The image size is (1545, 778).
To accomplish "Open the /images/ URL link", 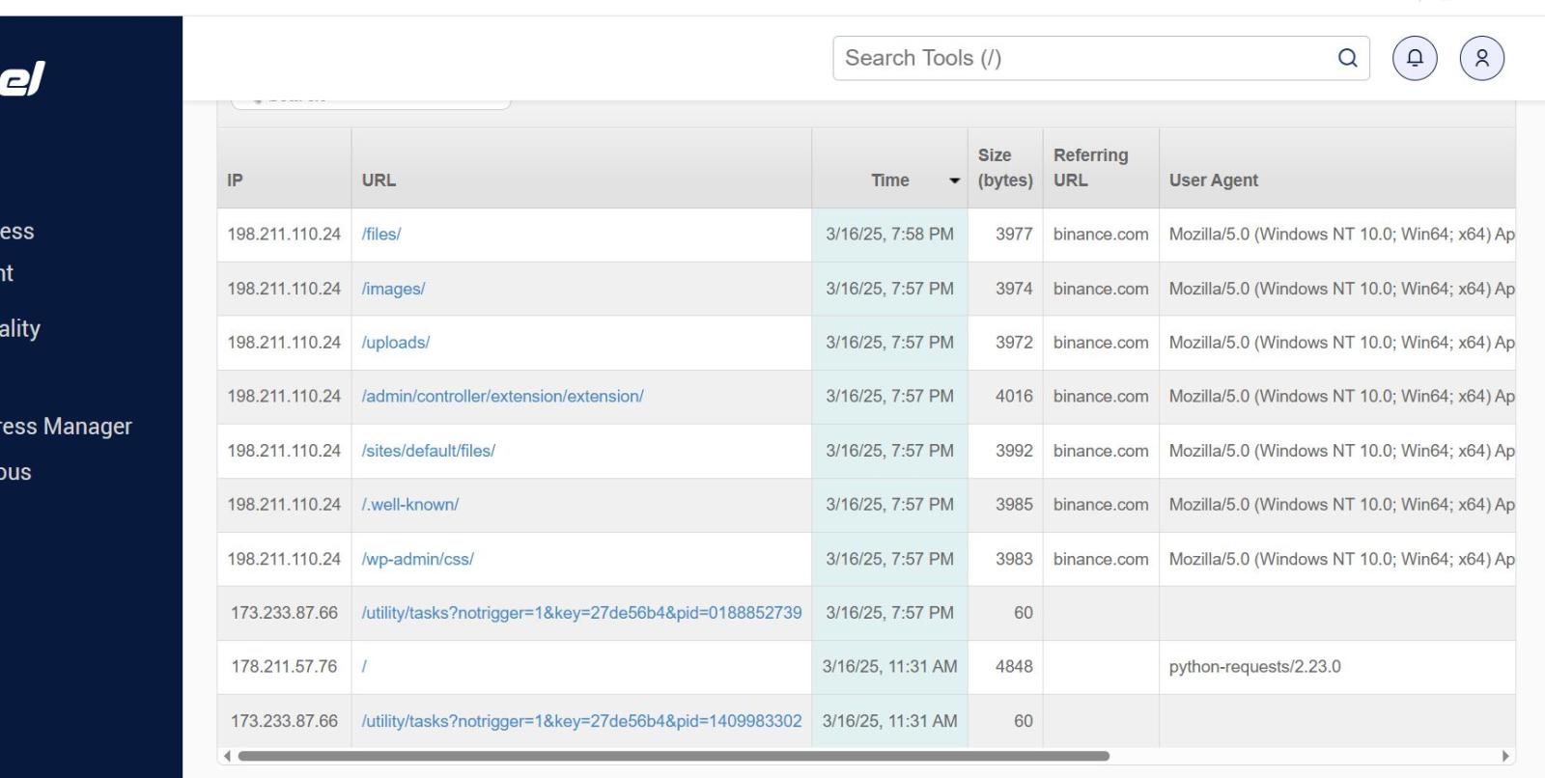I will pyautogui.click(x=393, y=289).
